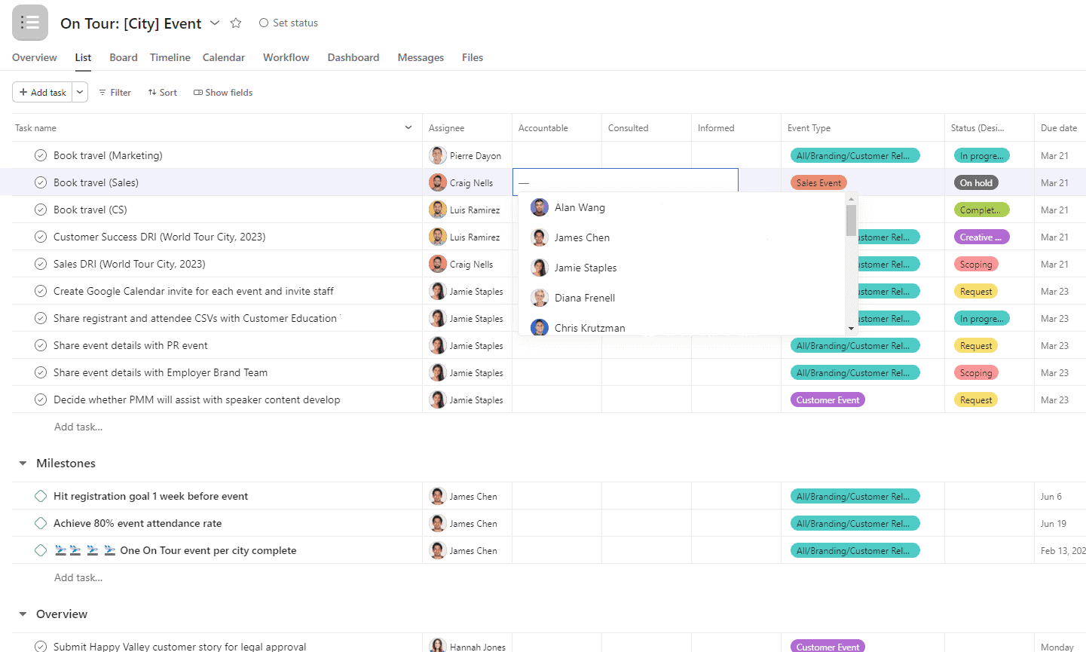Toggle completion for Book travel (CS)
Screen dimensions: 1086x652
(41, 210)
